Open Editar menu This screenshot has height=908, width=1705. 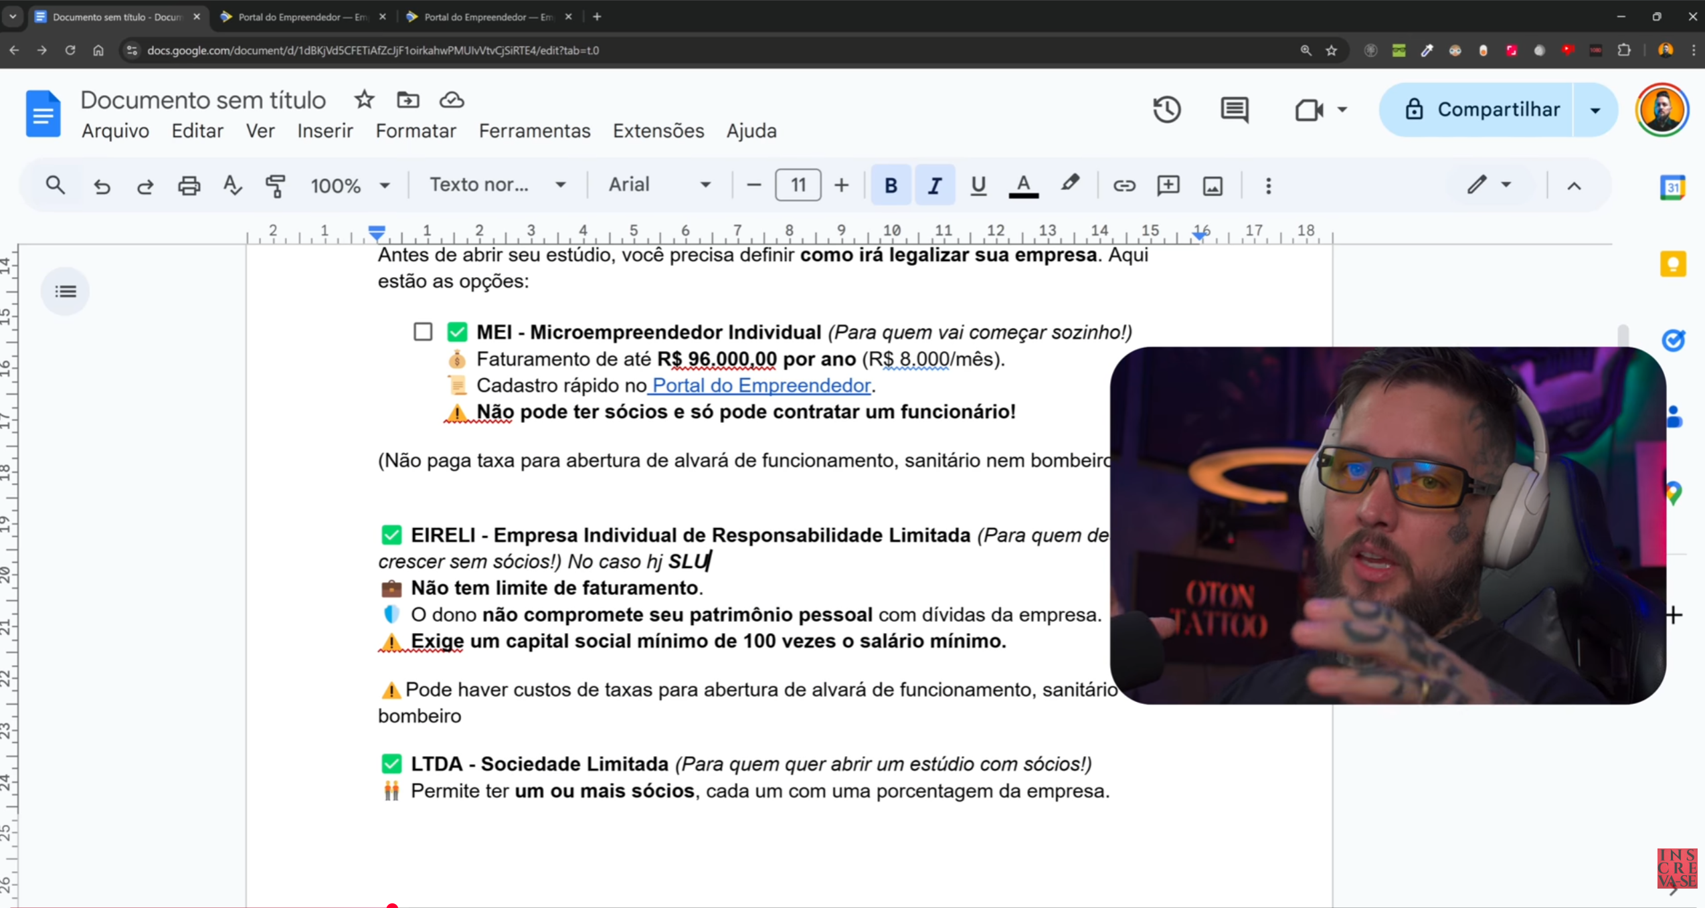click(197, 131)
